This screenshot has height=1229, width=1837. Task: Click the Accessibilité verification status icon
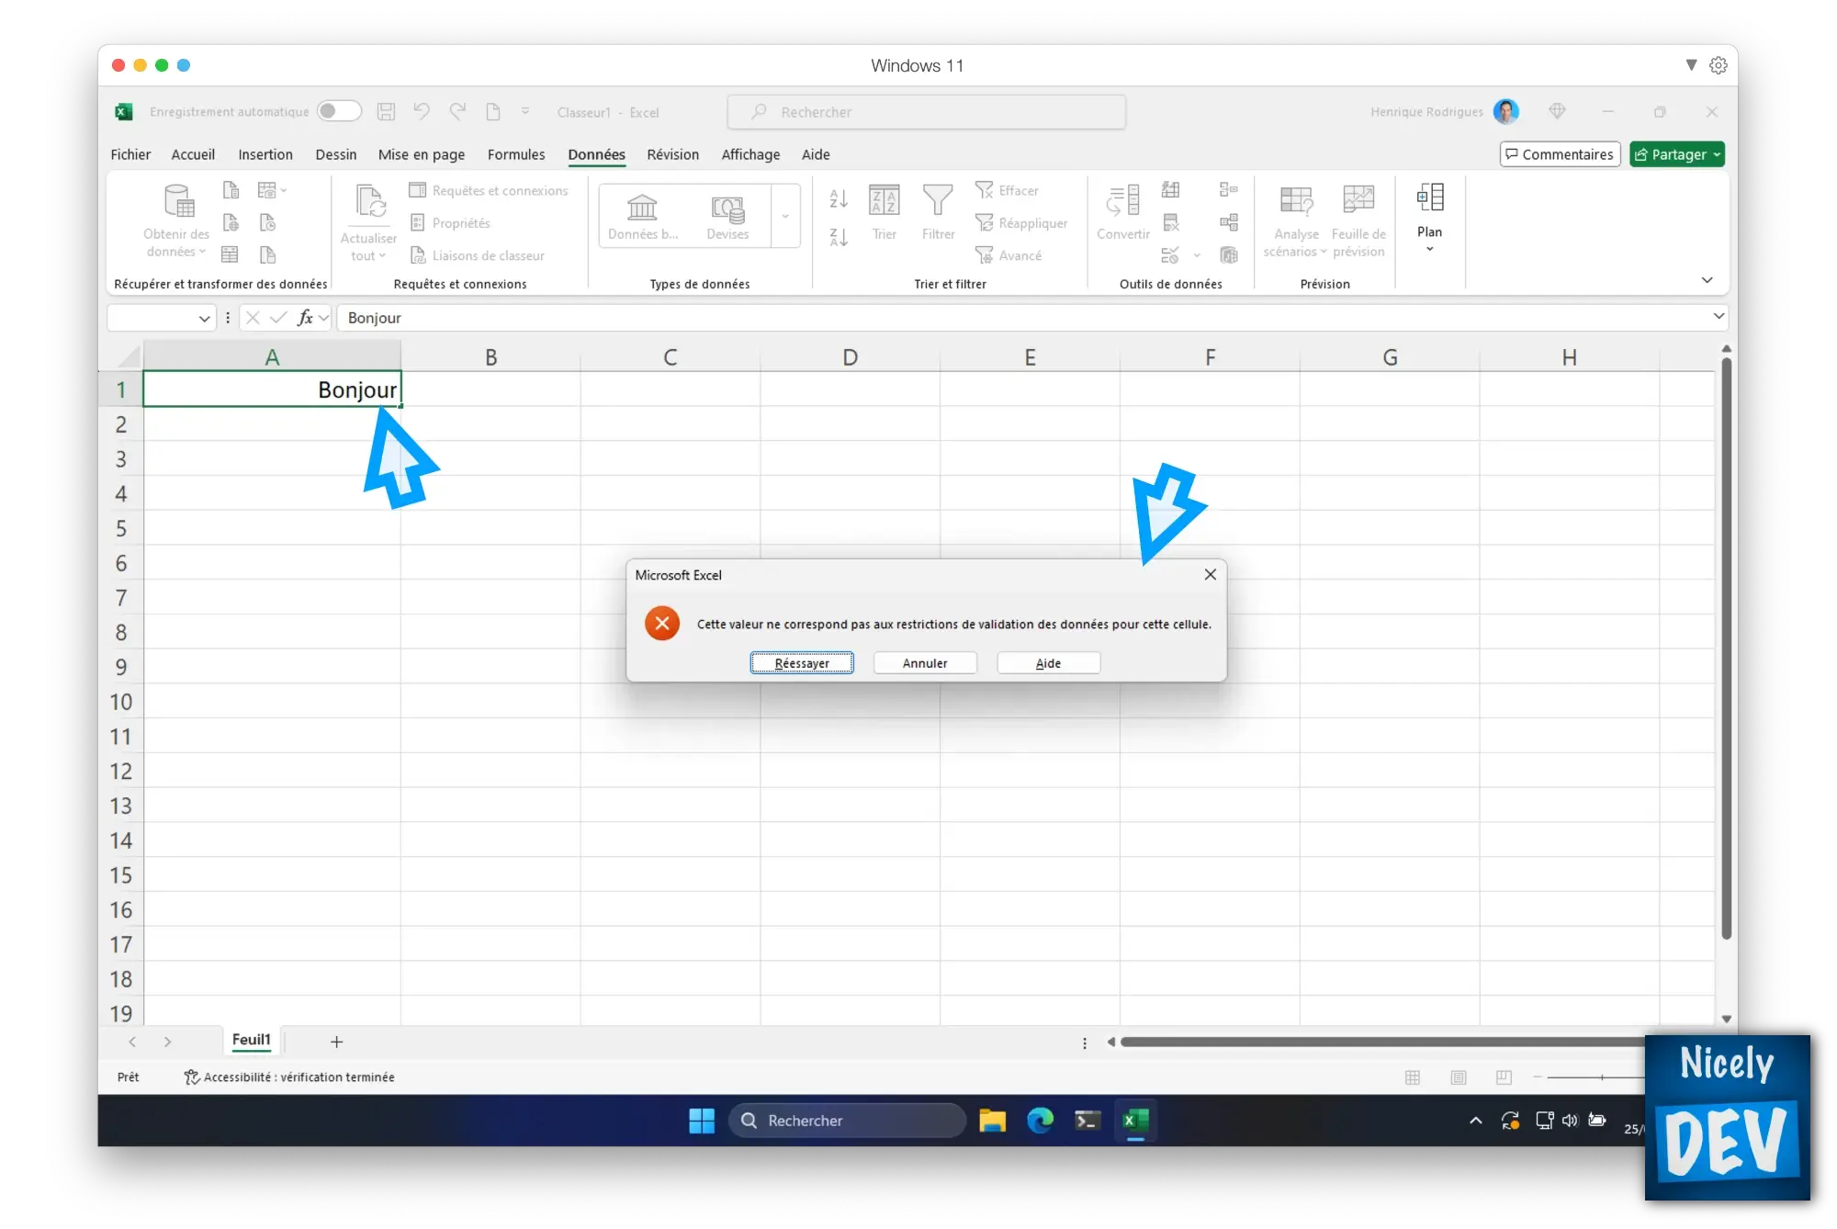coord(192,1077)
